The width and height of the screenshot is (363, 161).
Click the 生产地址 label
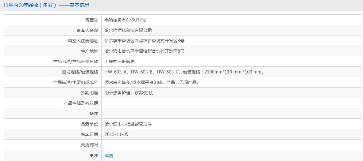[x=89, y=51]
